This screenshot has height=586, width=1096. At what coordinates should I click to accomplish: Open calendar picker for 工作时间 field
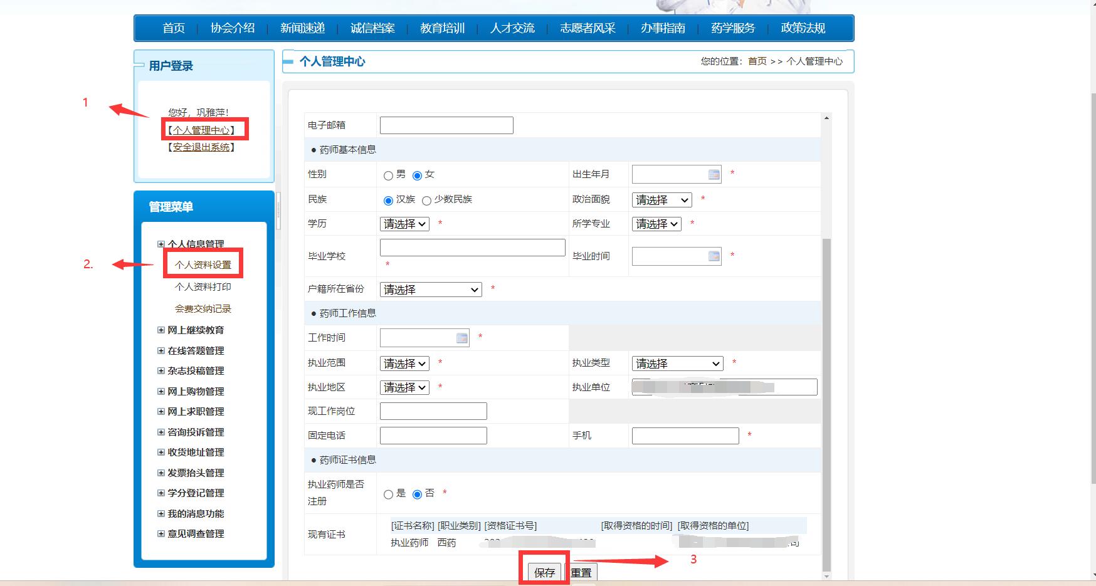(x=461, y=338)
